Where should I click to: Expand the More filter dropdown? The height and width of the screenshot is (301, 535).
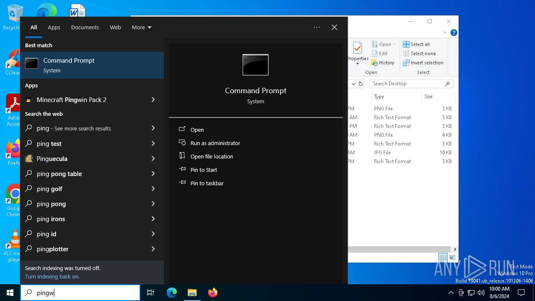pos(141,27)
